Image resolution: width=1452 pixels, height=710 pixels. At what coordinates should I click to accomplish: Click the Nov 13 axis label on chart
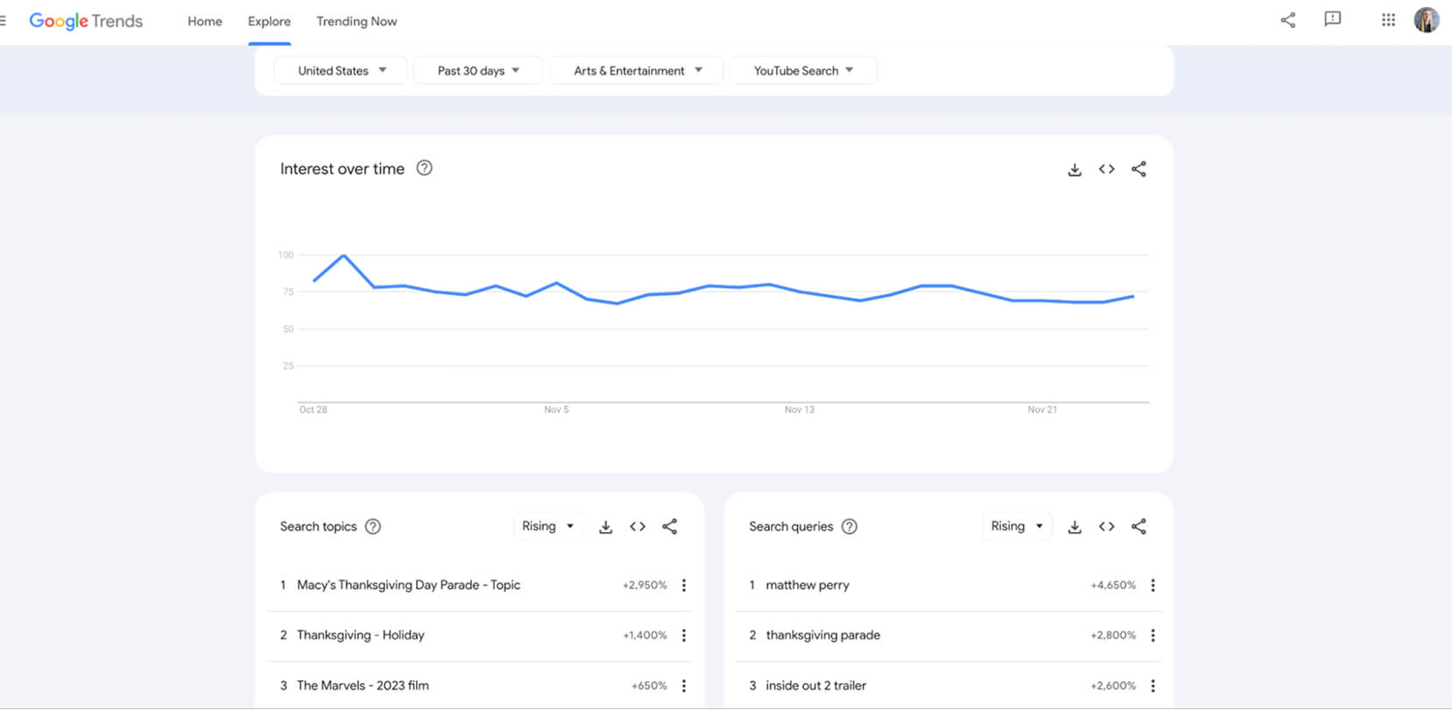click(799, 410)
